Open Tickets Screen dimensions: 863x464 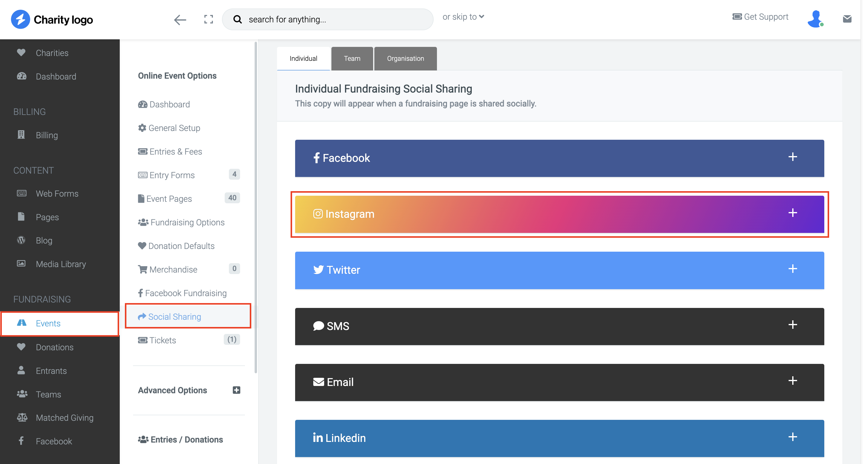157,340
